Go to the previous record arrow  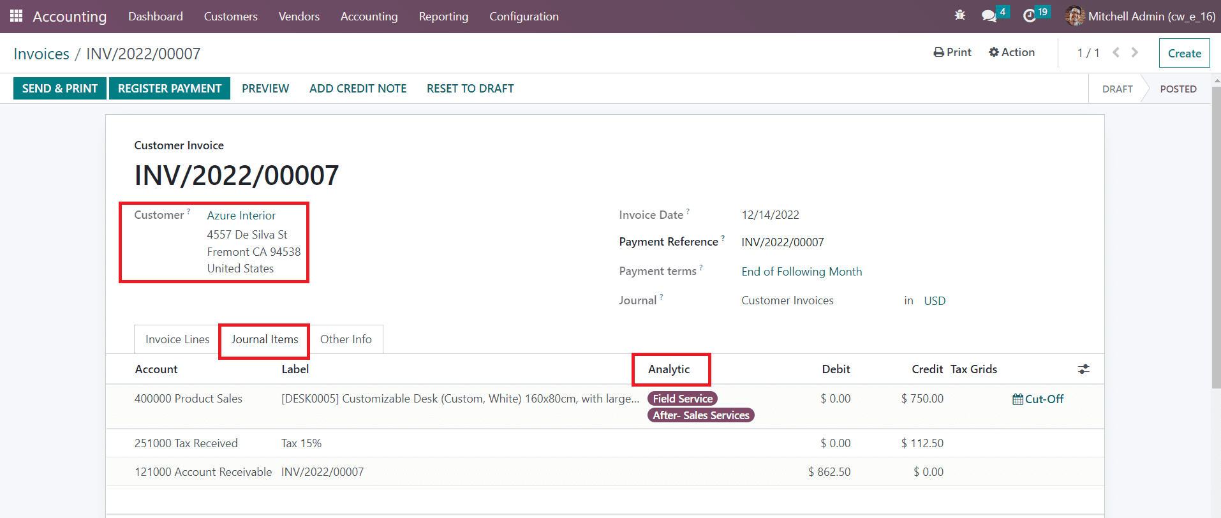pyautogui.click(x=1116, y=52)
